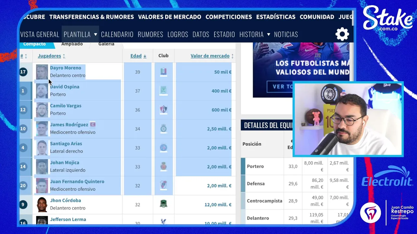Go to Rumores section
This screenshot has width=417, height=234.
tap(151, 34)
